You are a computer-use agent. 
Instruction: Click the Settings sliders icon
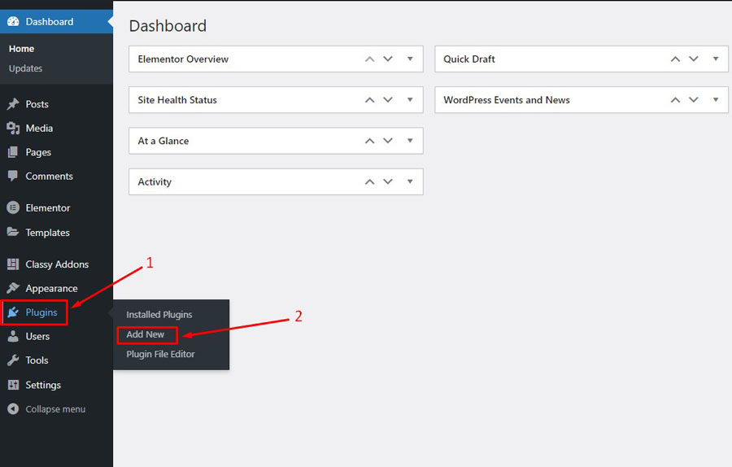[x=13, y=385]
